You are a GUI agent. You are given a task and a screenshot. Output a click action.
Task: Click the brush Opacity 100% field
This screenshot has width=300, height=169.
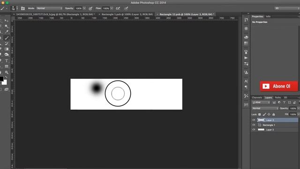click(78, 8)
